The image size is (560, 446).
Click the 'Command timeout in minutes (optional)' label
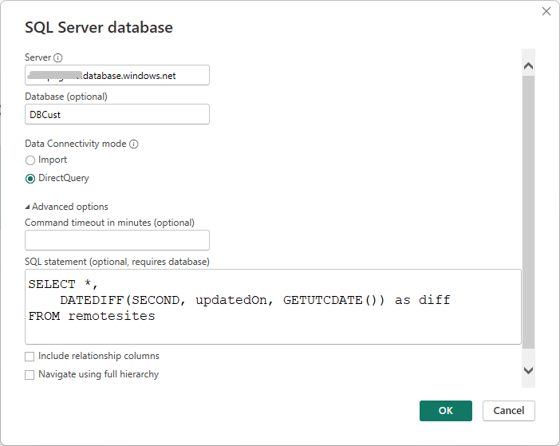click(109, 223)
